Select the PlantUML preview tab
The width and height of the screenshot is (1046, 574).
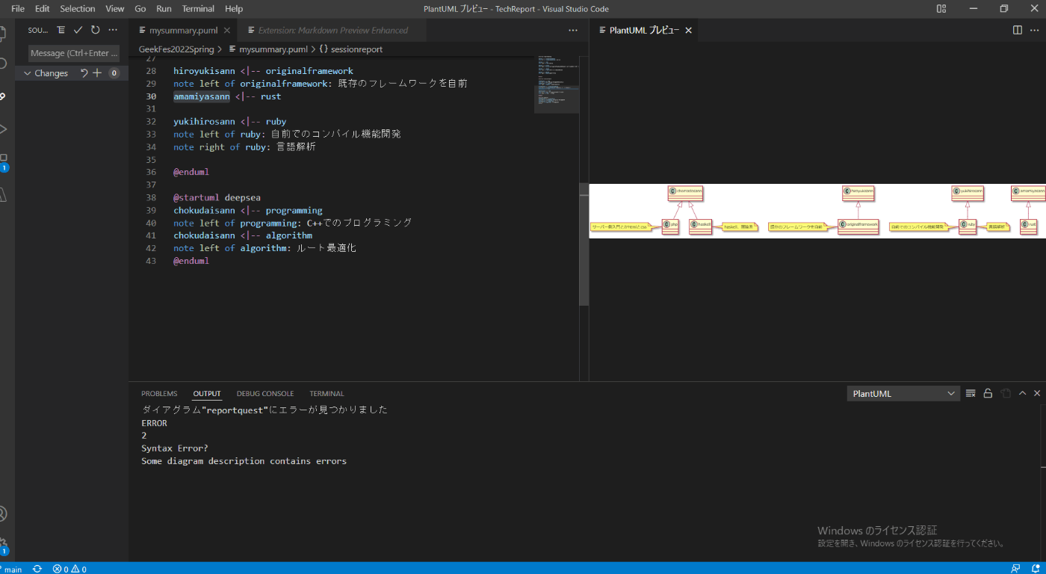coord(644,31)
